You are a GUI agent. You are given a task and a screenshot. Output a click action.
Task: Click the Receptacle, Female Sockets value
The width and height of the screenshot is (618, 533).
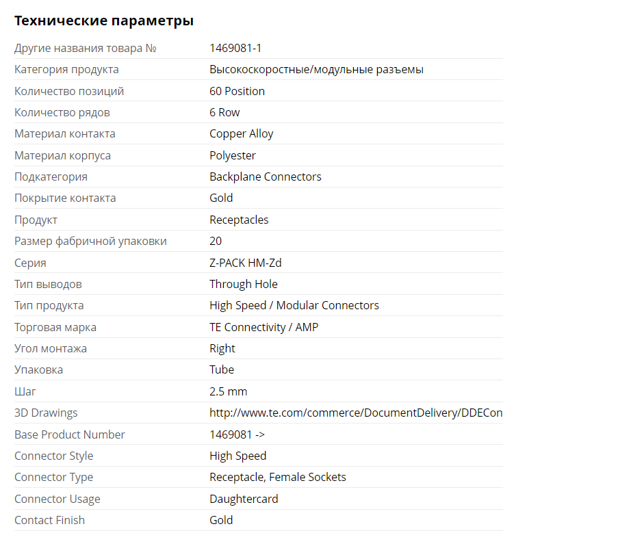[277, 477]
